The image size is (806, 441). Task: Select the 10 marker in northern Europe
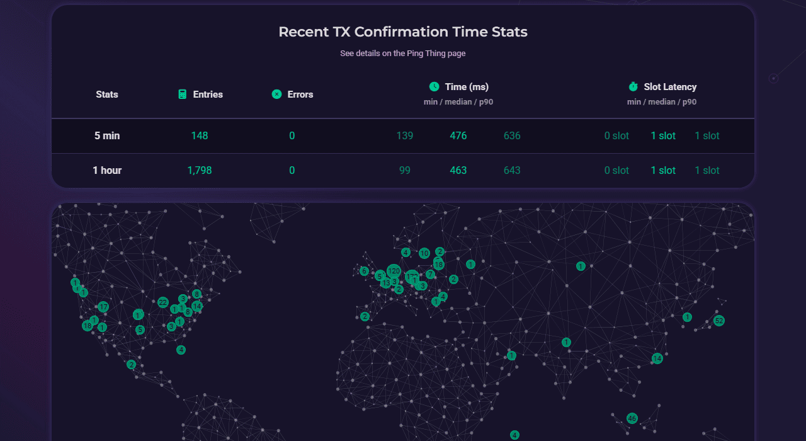tap(424, 253)
